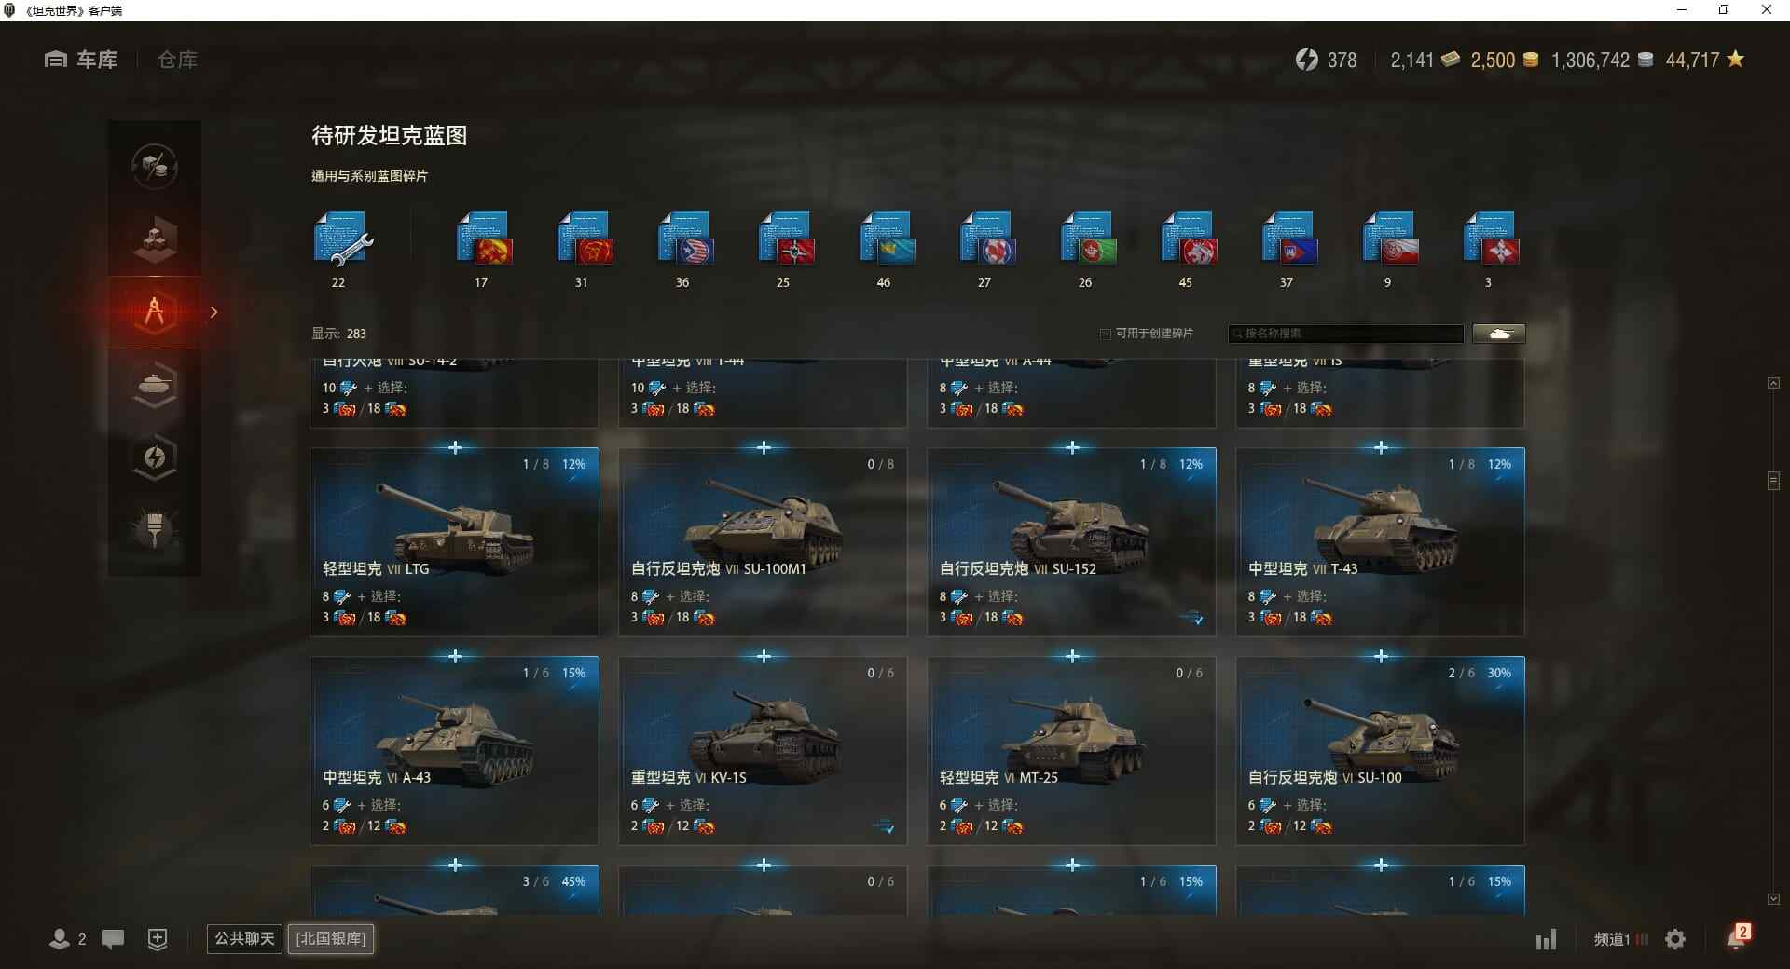The image size is (1790, 969).
Task: Switch to the 车库 tab
Action: [81, 60]
